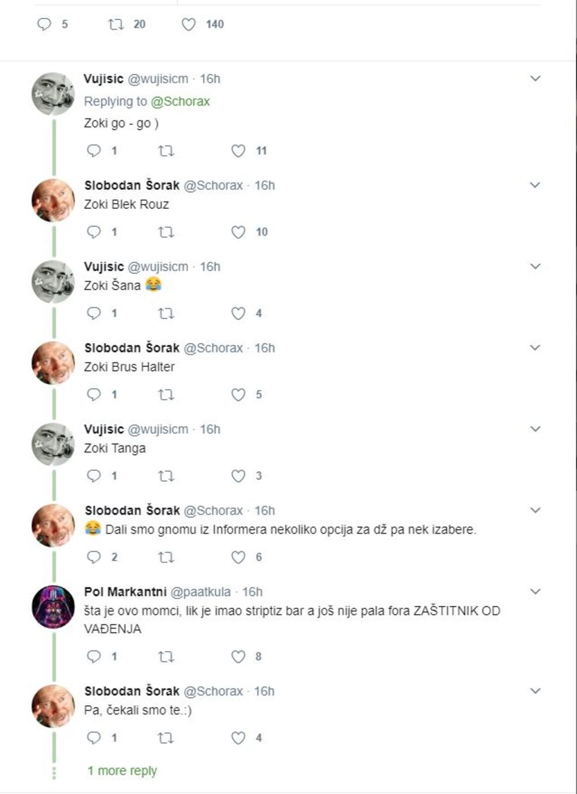This screenshot has height=794, width=577.
Task: Like the main tweet with 140 likes
Action: pyautogui.click(x=189, y=24)
